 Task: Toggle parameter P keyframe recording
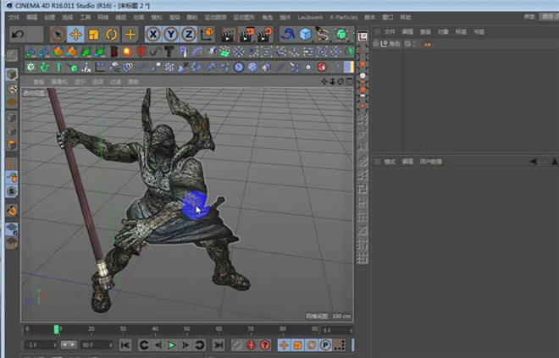pyautogui.click(x=325, y=344)
